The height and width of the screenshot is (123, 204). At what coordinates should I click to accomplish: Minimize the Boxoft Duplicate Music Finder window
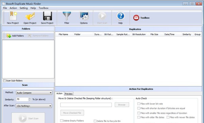pos(186,4)
